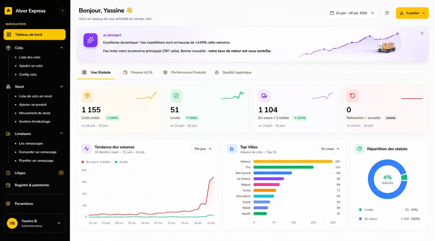The height and width of the screenshot is (241, 435).
Task: Click the Paramètres gear icon
Action: pos(8,204)
